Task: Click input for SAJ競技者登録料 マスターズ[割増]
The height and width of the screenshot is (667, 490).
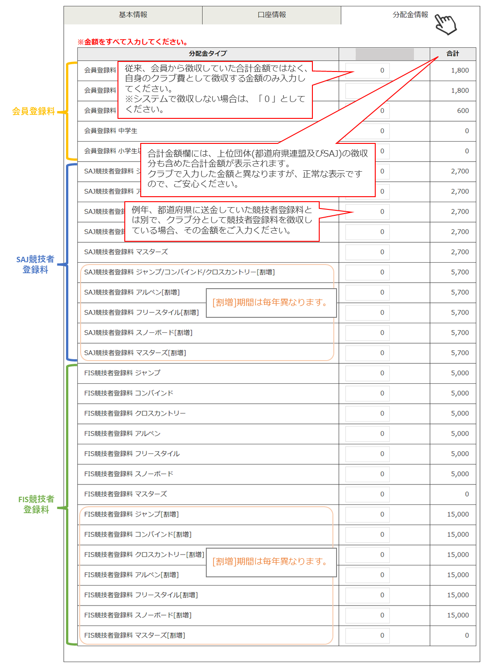Action: pyautogui.click(x=367, y=353)
